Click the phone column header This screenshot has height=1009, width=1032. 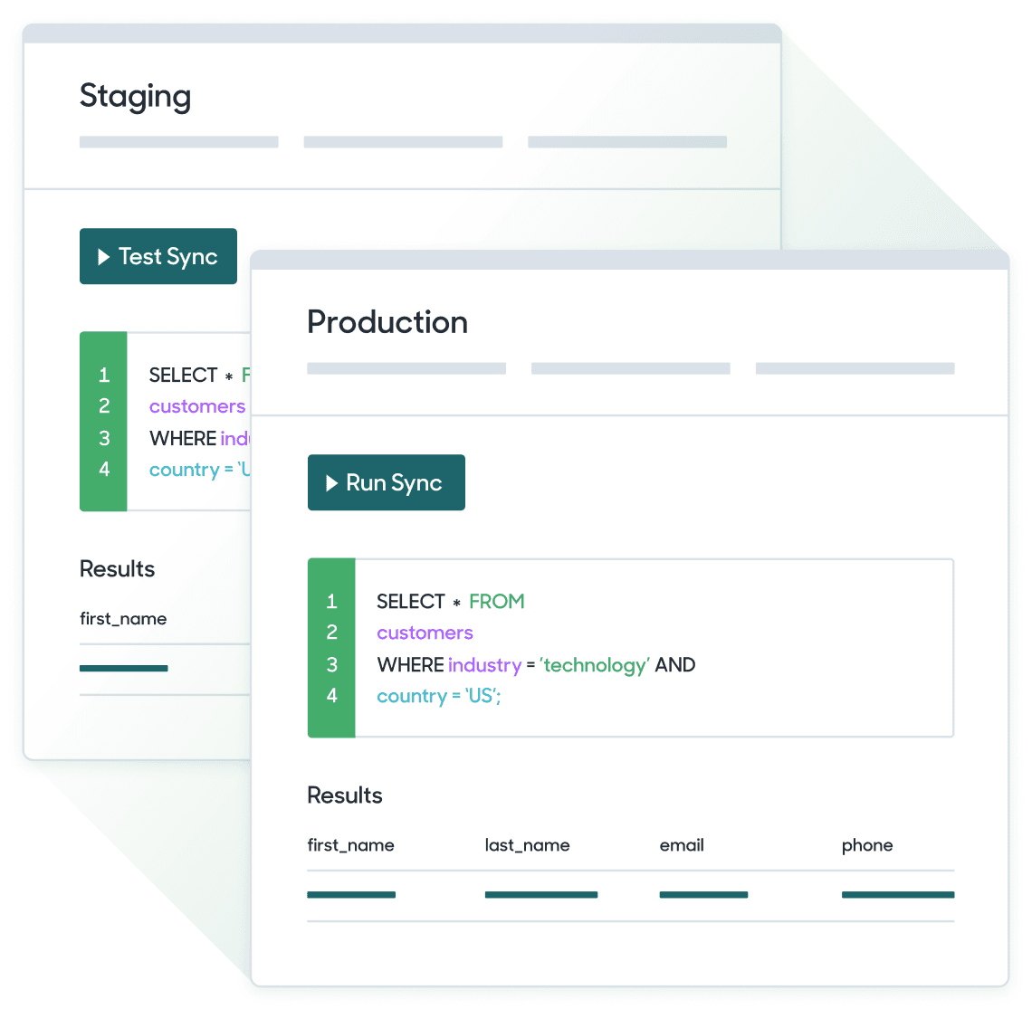pos(866,845)
